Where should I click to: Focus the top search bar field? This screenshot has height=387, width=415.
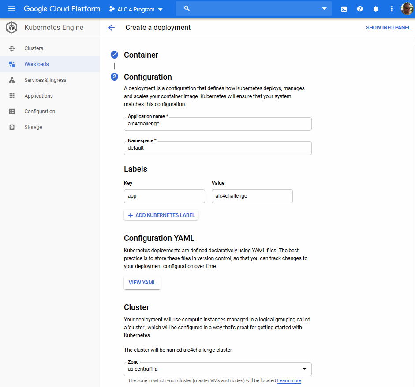(x=254, y=8)
